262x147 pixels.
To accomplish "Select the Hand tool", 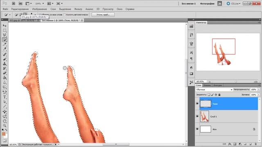I will click(5, 121).
